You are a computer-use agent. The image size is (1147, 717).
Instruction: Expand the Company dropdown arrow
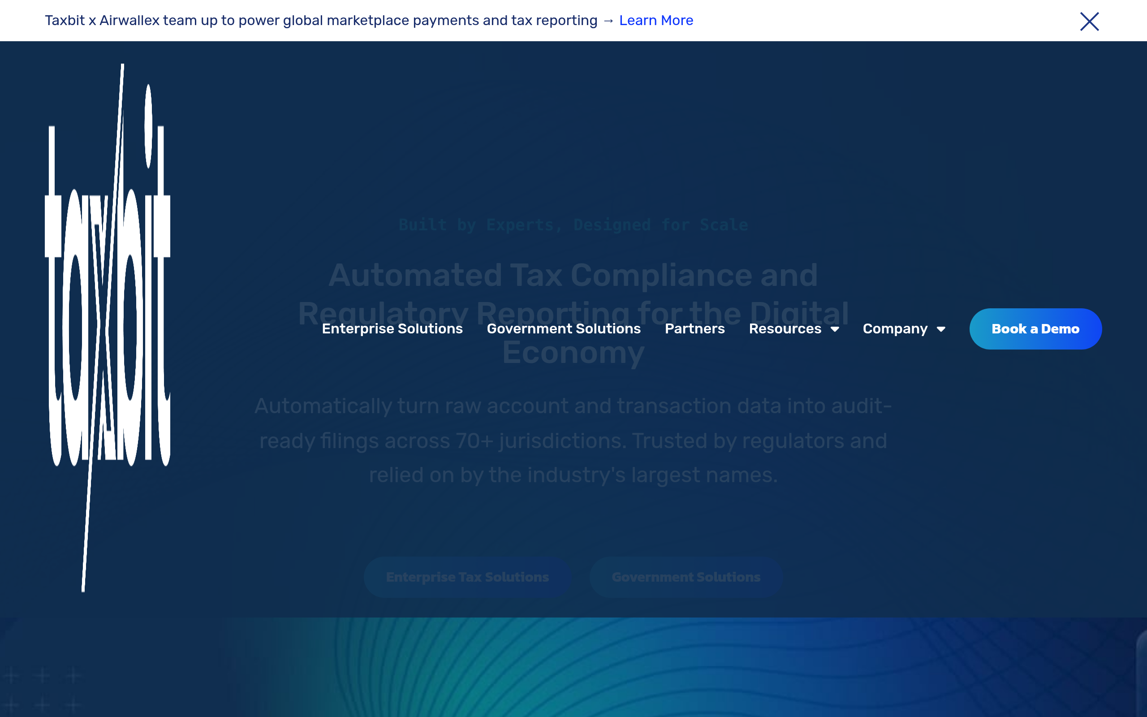[941, 329]
